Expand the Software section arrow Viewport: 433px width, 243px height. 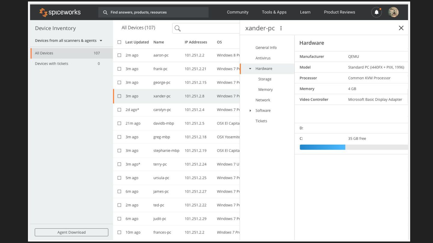tap(250, 111)
